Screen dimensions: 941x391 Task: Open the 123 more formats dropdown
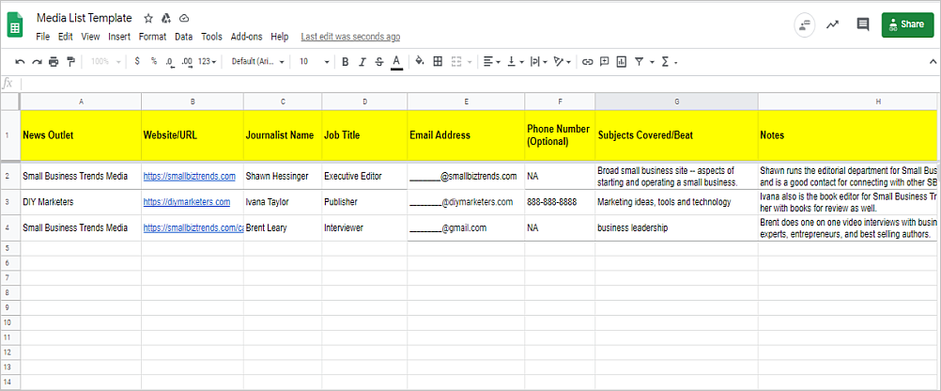207,61
